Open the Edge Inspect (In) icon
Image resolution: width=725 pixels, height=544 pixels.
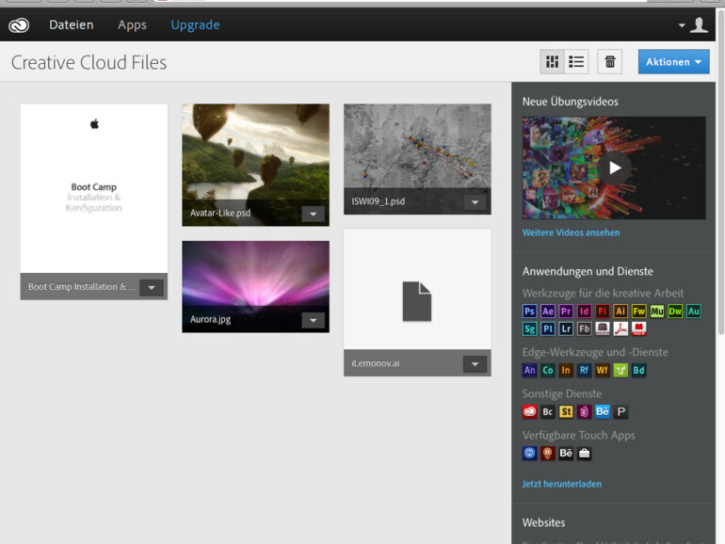click(566, 370)
